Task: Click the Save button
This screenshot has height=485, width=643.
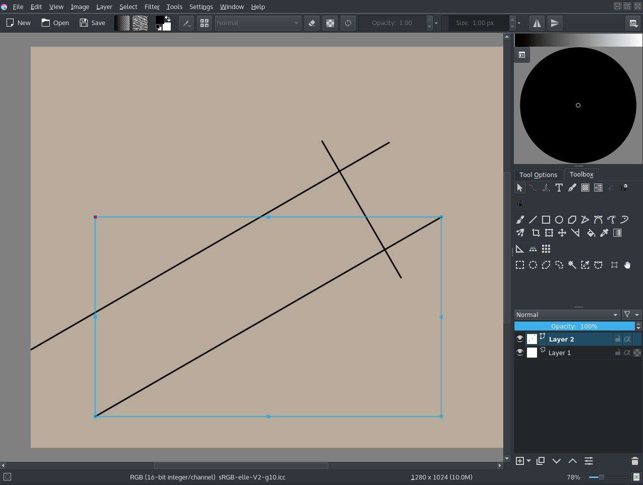Action: [92, 23]
